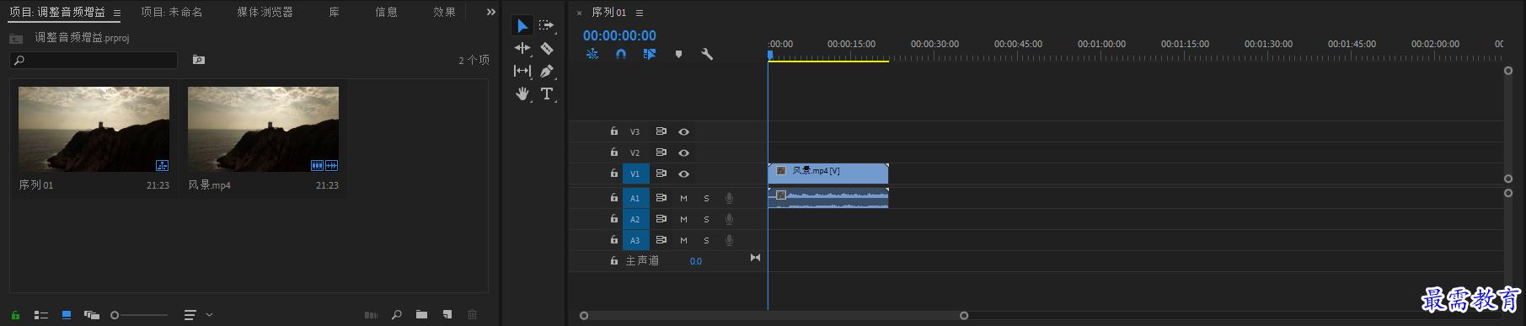
Task: Add a marker to the timeline
Action: click(x=678, y=54)
